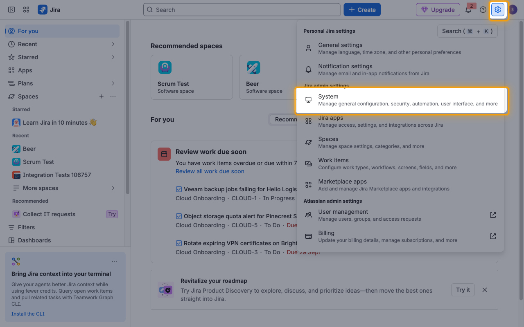Open General settings in menu
The width and height of the screenshot is (524, 327).
[401, 48]
